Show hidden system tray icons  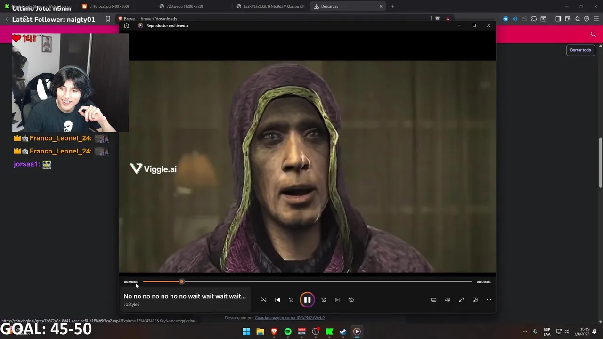pos(525,331)
